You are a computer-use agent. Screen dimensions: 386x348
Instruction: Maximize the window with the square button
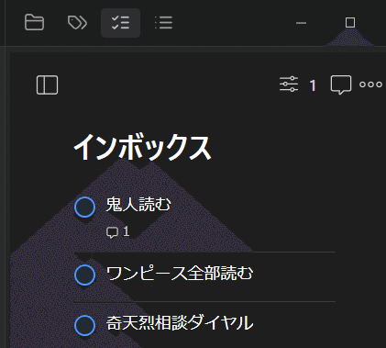click(350, 23)
